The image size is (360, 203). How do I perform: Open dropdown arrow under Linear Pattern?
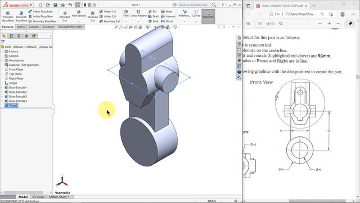138,21
